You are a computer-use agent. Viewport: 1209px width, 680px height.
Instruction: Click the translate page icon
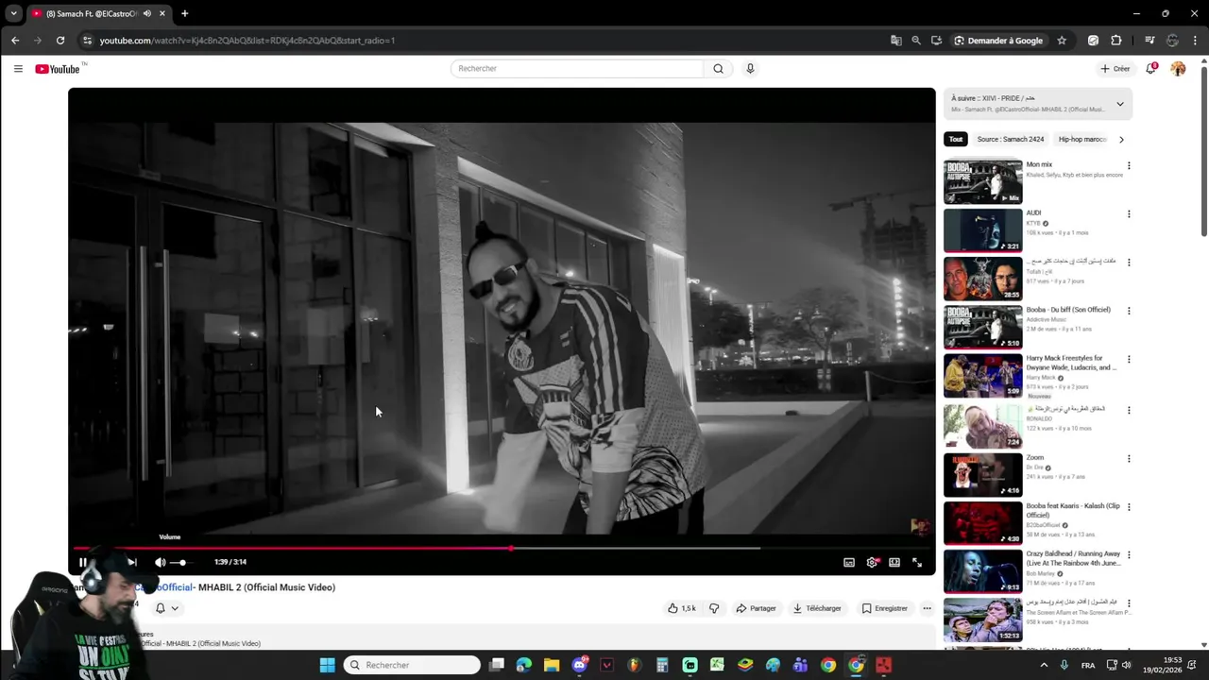pyautogui.click(x=896, y=41)
